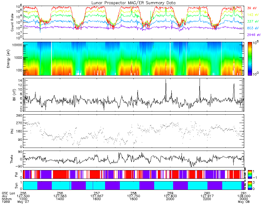Click the 'Sun' axis label
The height and width of the screenshot is (210, 271).
[16, 186]
